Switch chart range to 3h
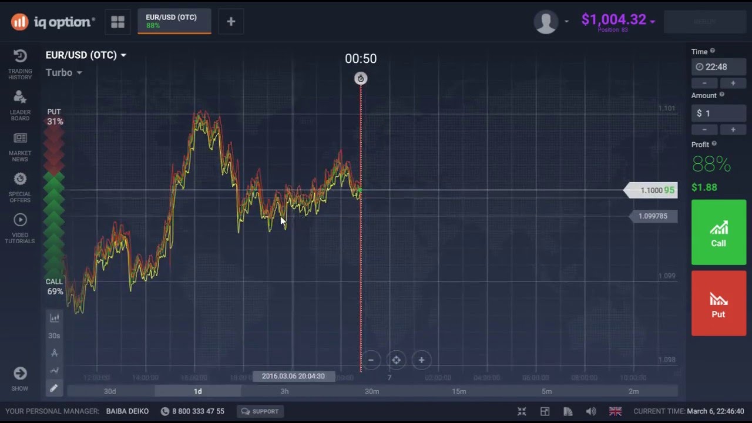The image size is (752, 423). [x=284, y=391]
